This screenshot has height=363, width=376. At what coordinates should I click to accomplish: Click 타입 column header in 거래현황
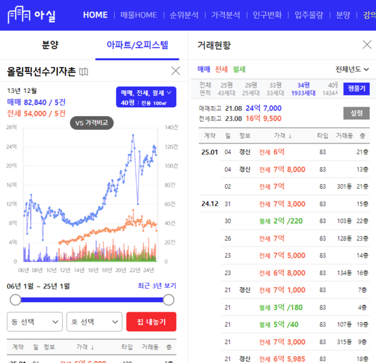[323, 136]
